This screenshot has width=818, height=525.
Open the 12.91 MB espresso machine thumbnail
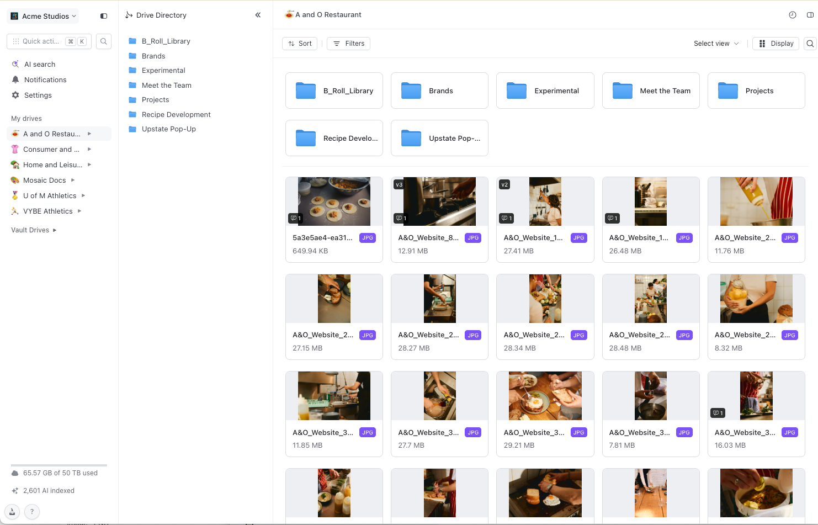[x=439, y=201]
